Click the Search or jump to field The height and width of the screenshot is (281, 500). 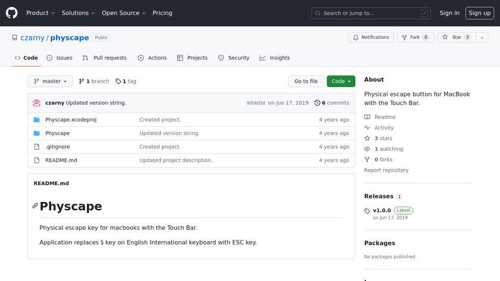click(371, 13)
